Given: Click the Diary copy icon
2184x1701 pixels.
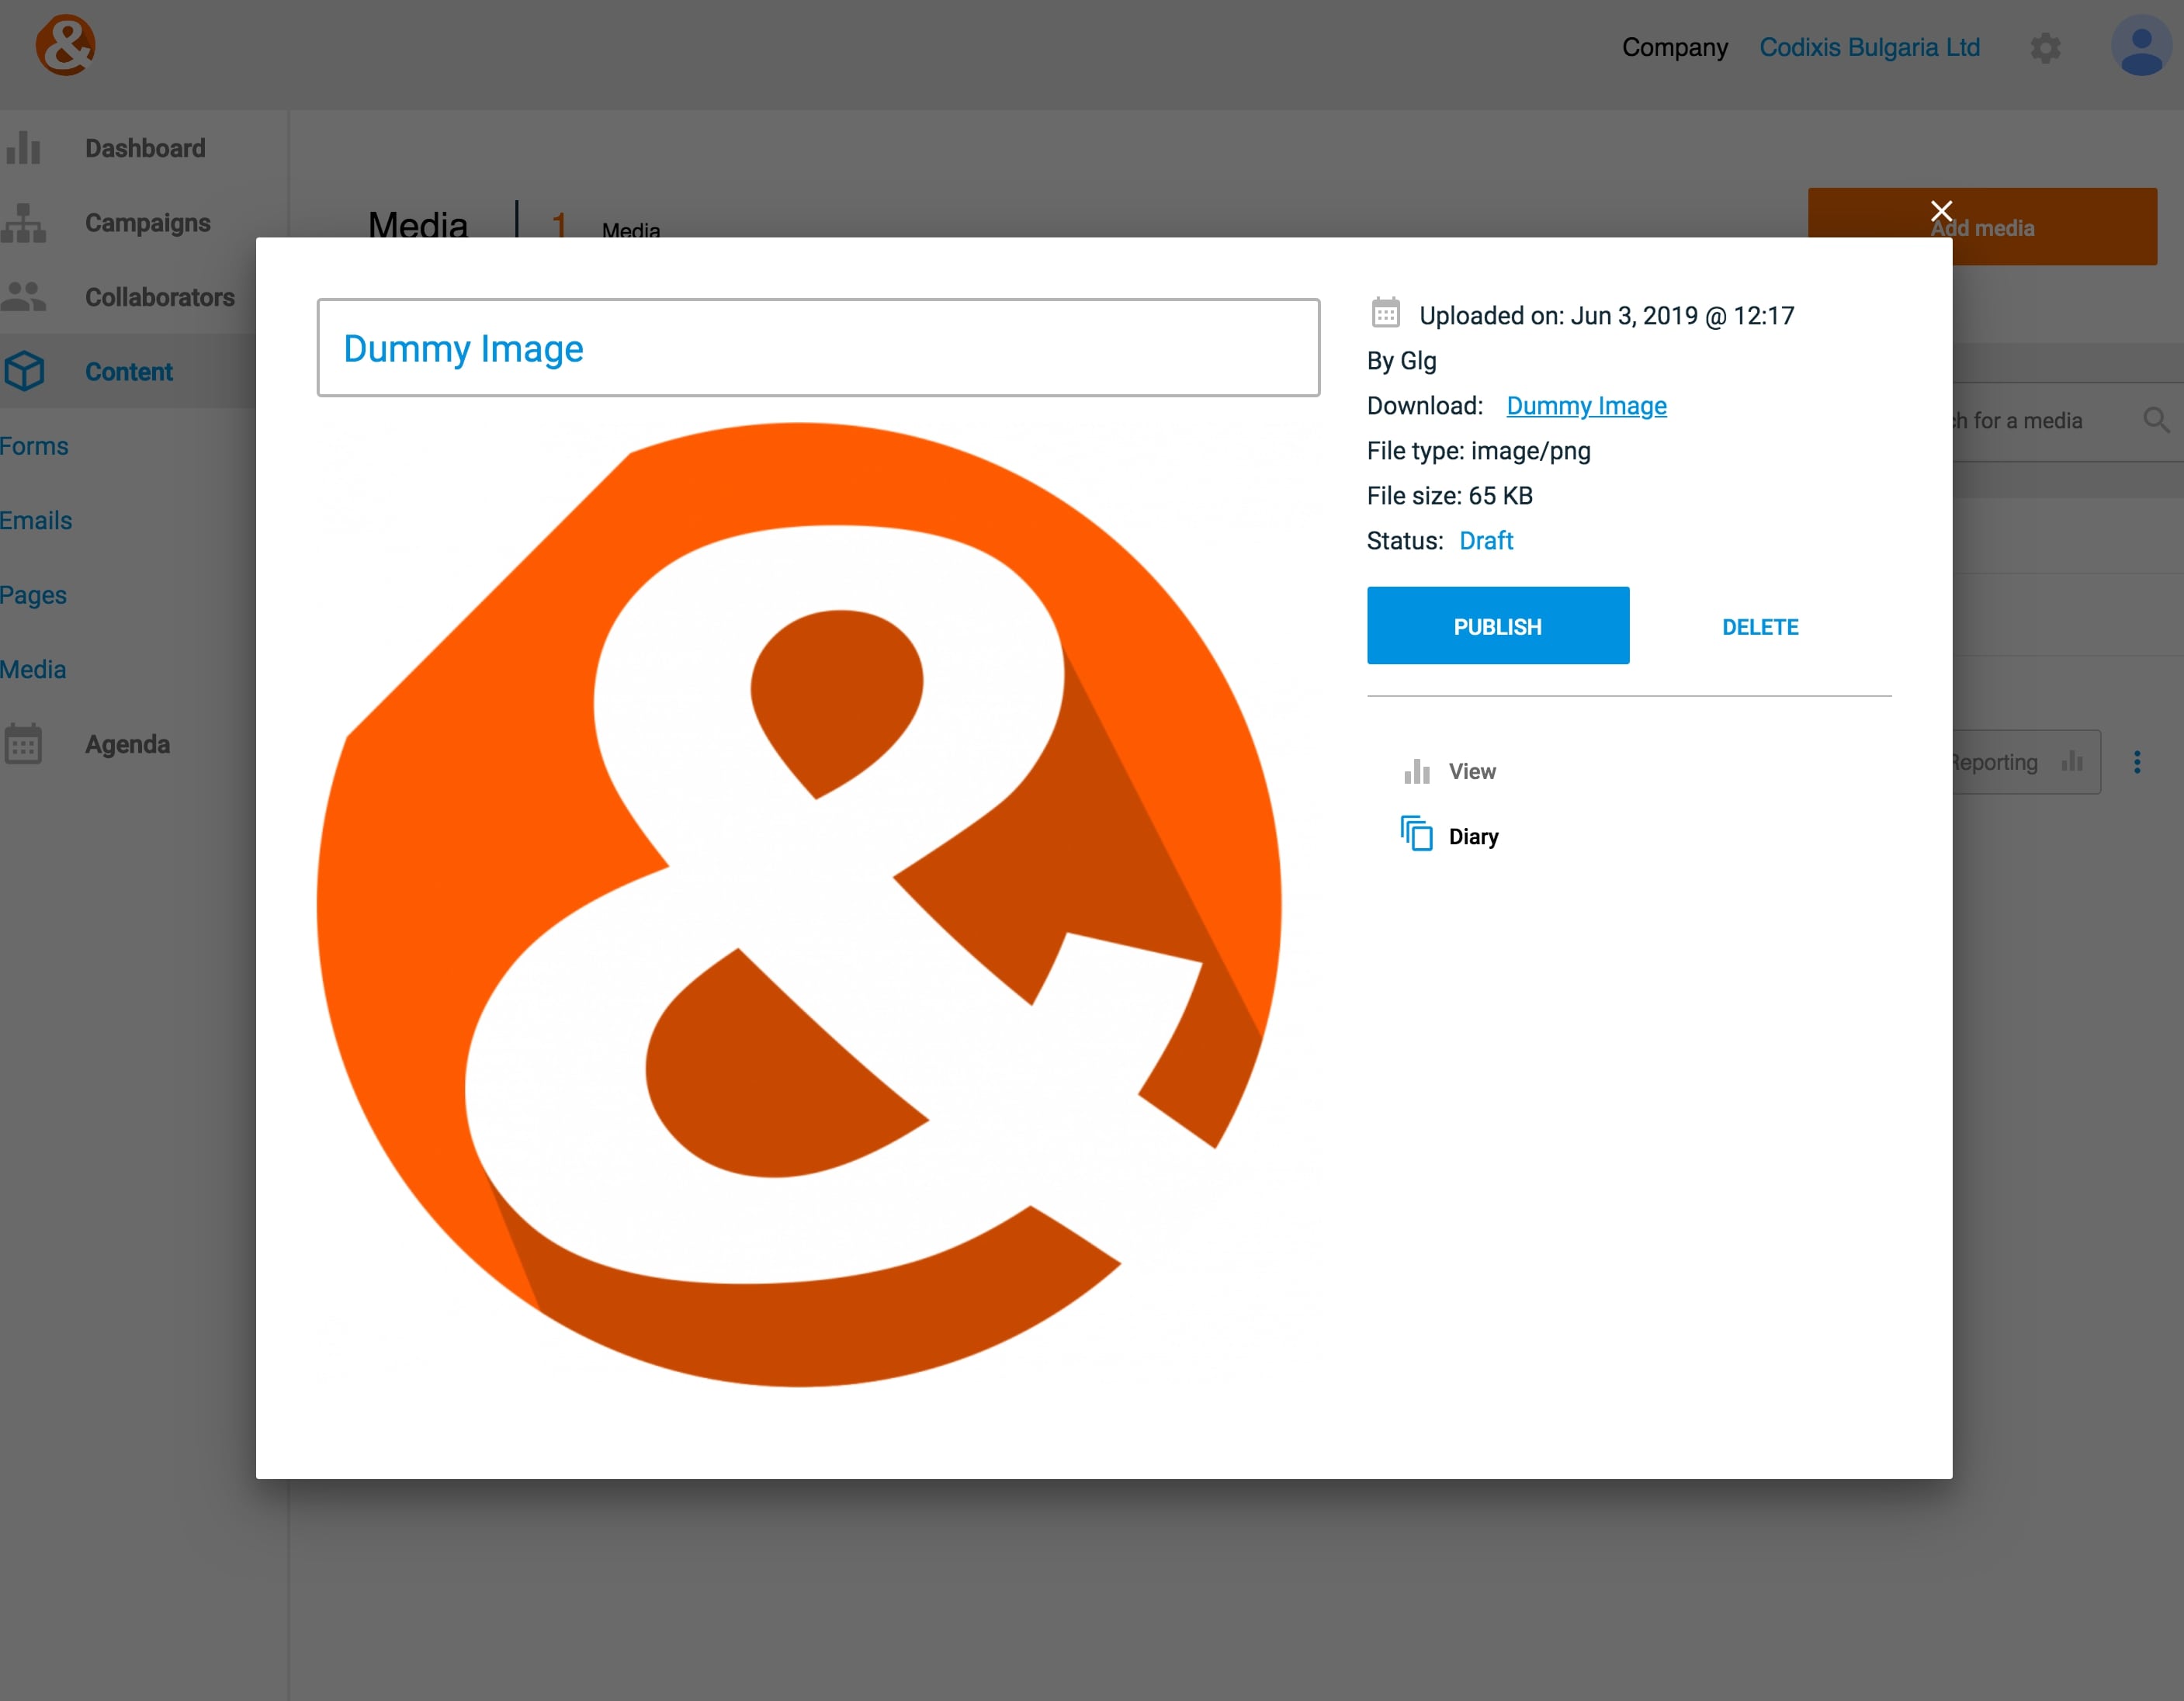Looking at the screenshot, I should 1416,833.
